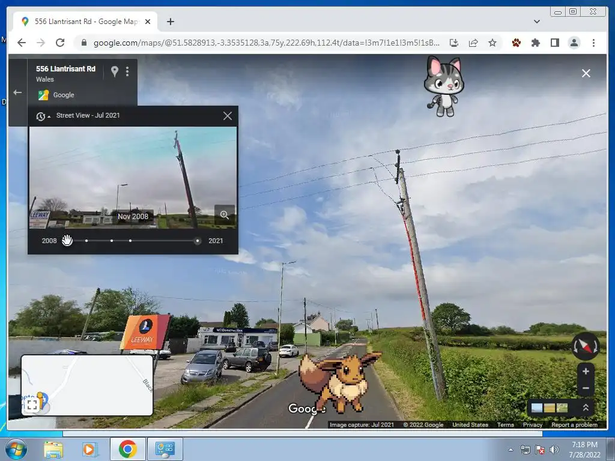
Task: Zoom out with the minus button
Action: [x=586, y=388]
